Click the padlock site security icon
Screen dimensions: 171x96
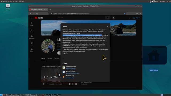[x=52, y=14]
